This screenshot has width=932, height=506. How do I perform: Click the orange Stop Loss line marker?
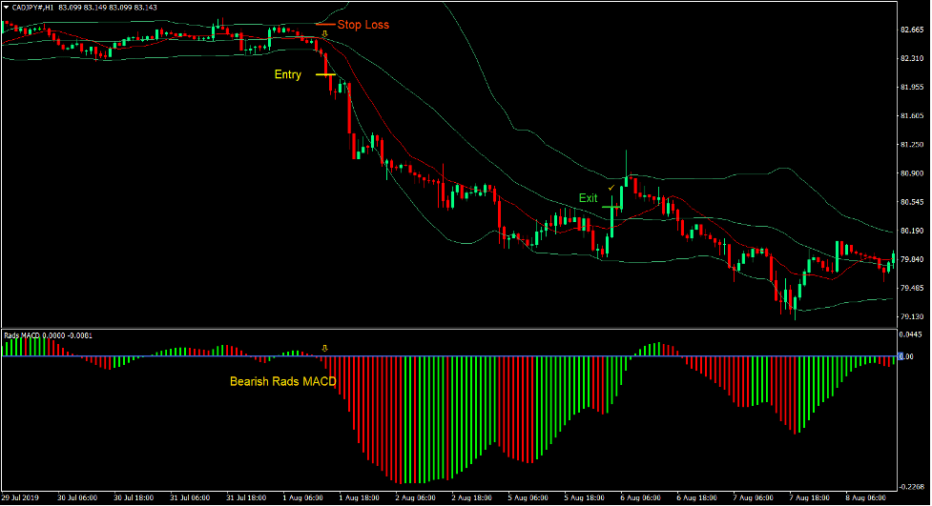tap(324, 24)
